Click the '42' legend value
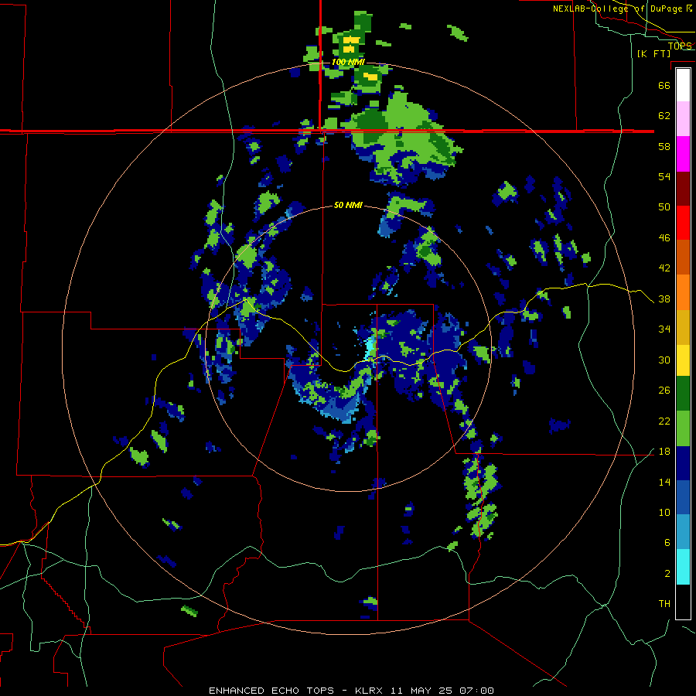This screenshot has height=696, width=696. coord(664,268)
